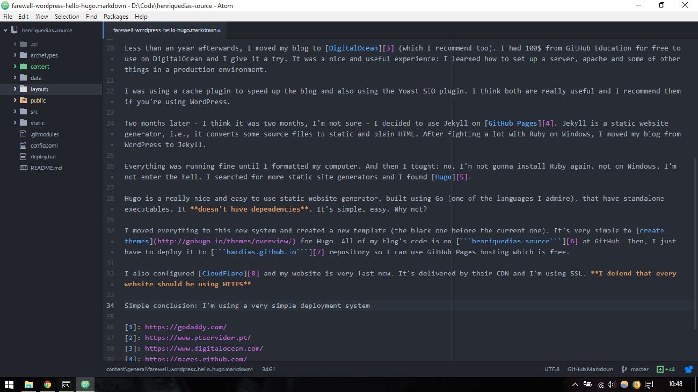The width and height of the screenshot is (698, 392).
Task: Expand the static folder chevron
Action: click(x=15, y=123)
